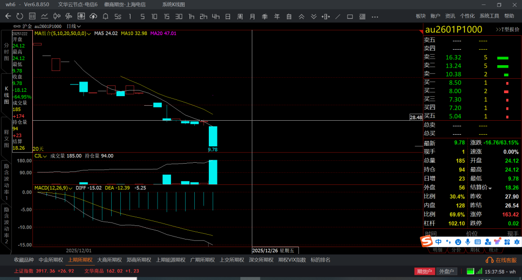Click the green signal strength bars icon

pyautogui.click(x=479, y=271)
